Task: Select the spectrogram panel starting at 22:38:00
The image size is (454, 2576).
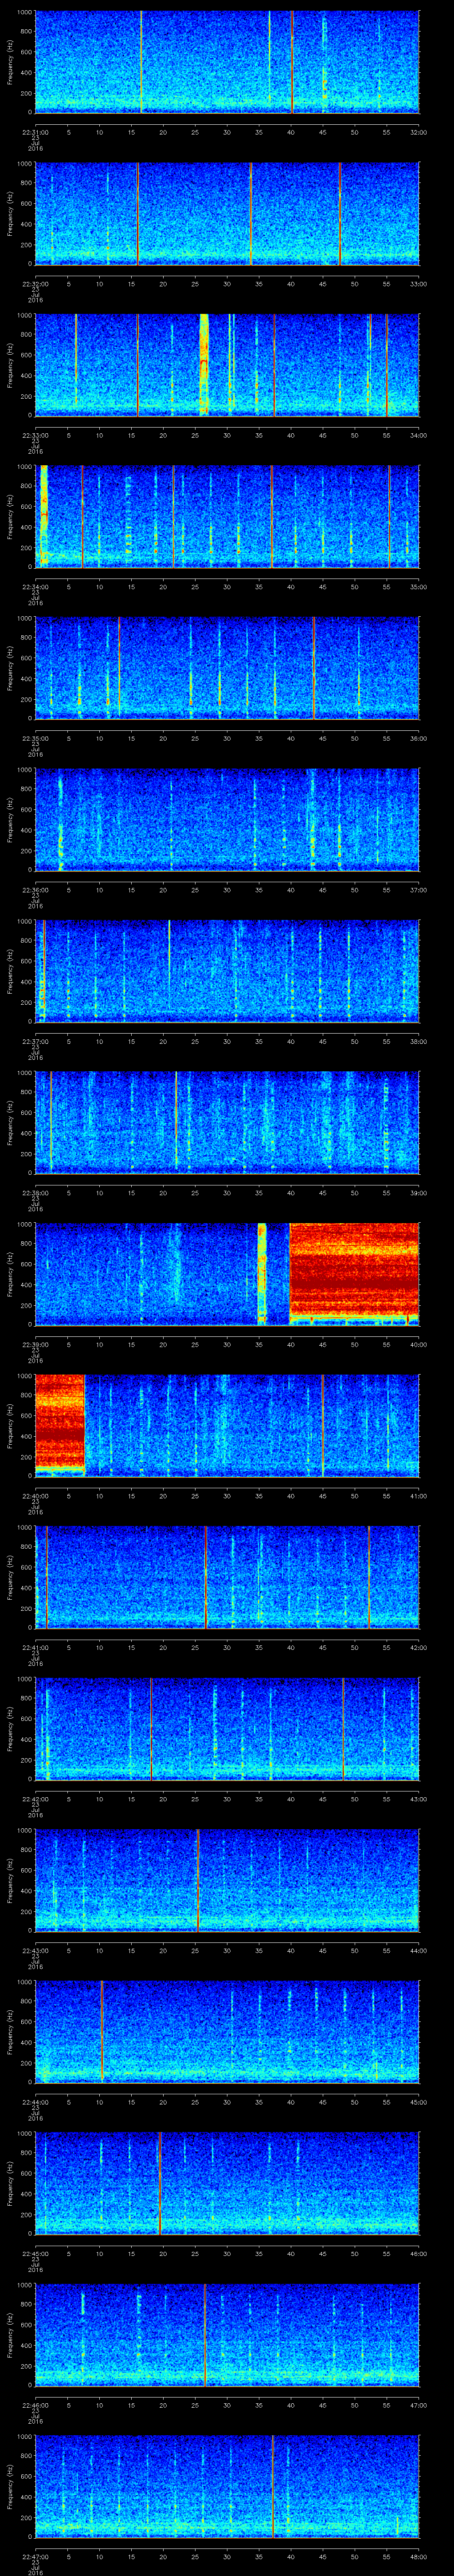Action: [x=227, y=1123]
